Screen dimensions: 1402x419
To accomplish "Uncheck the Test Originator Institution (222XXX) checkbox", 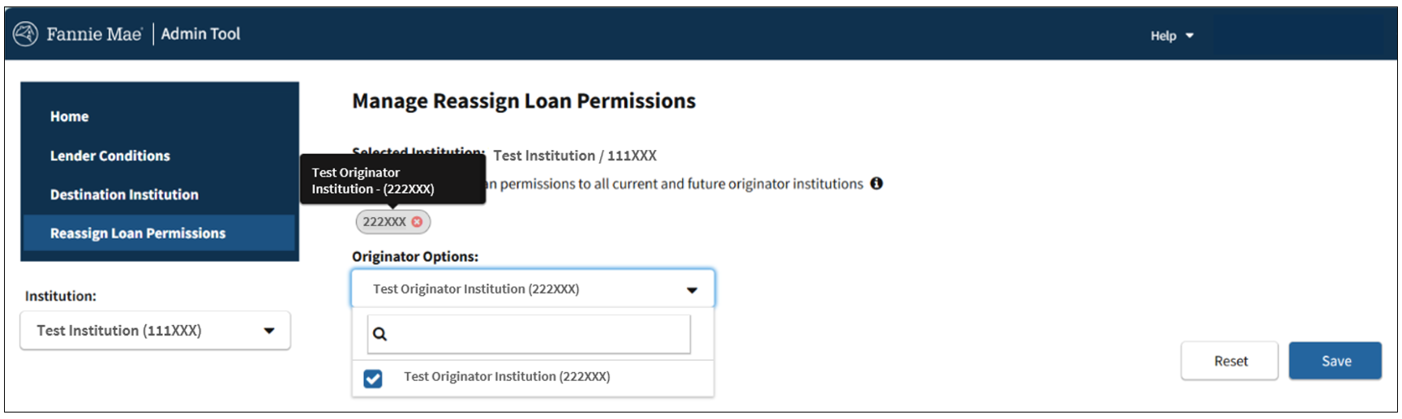I will (x=373, y=378).
